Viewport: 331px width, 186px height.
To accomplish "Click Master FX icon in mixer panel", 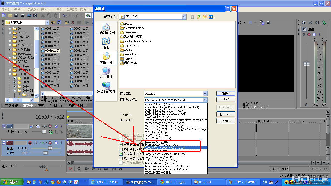I will [x=304, y=34].
